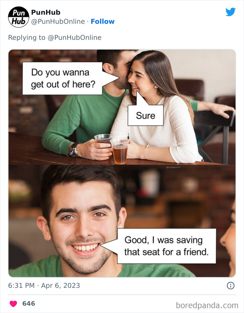
Task: Open @PunHubOnline mention in Replying to line
Action: coord(74,37)
